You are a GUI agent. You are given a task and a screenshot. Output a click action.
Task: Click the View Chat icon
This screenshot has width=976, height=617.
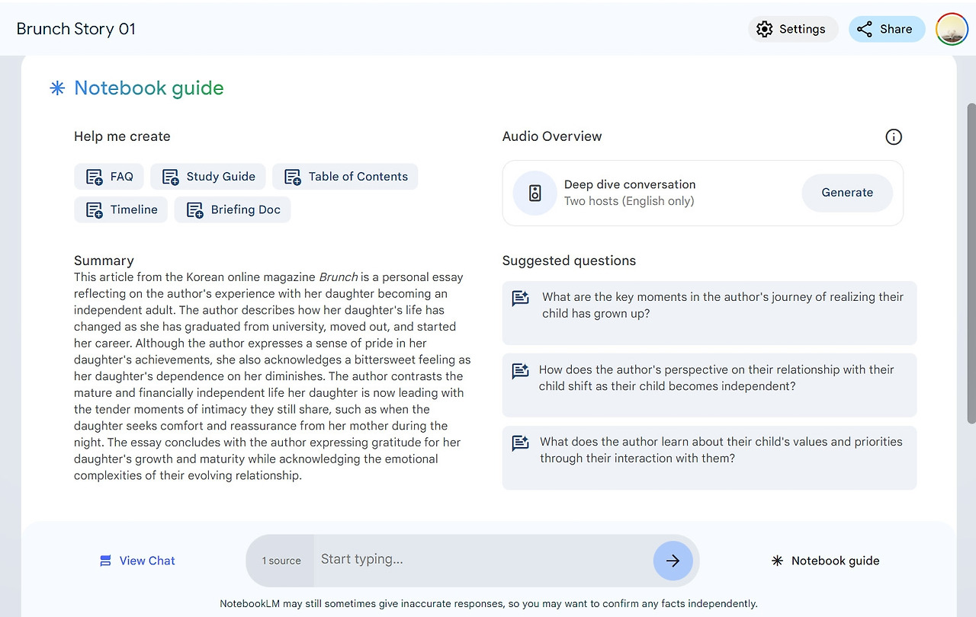[x=106, y=561]
